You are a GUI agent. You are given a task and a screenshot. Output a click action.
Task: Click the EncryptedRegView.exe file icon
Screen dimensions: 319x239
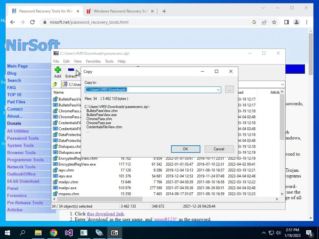(x=55, y=164)
